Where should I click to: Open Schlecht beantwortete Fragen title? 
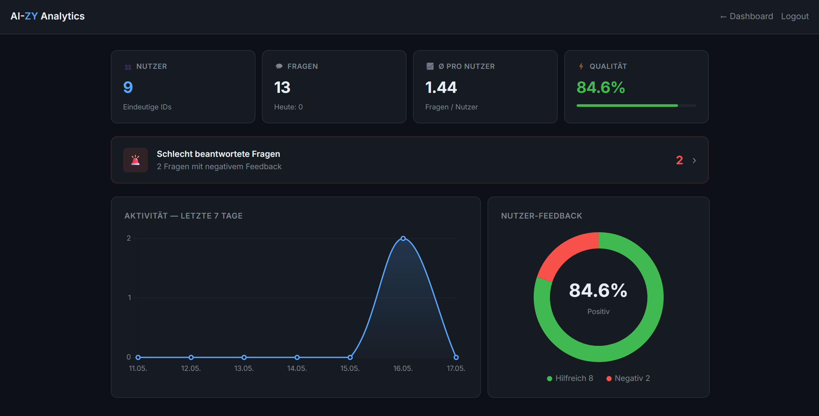point(218,154)
